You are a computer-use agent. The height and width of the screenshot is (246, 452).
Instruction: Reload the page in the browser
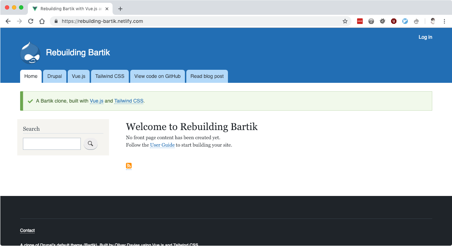point(31,21)
